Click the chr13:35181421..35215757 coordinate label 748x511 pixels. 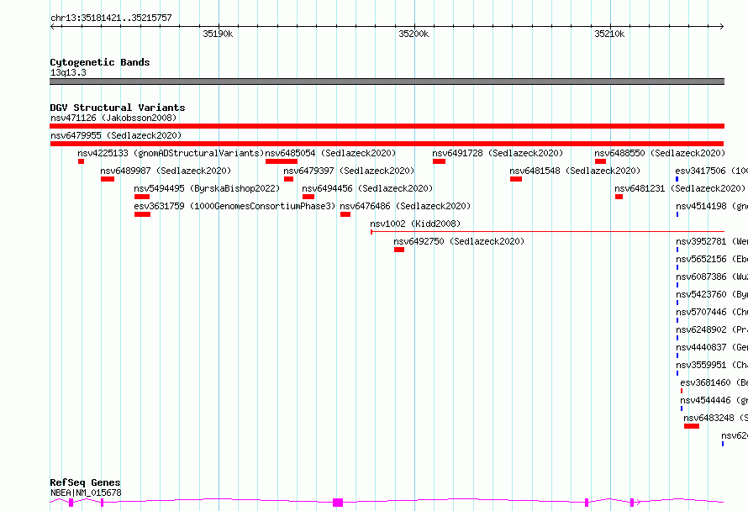coord(111,18)
